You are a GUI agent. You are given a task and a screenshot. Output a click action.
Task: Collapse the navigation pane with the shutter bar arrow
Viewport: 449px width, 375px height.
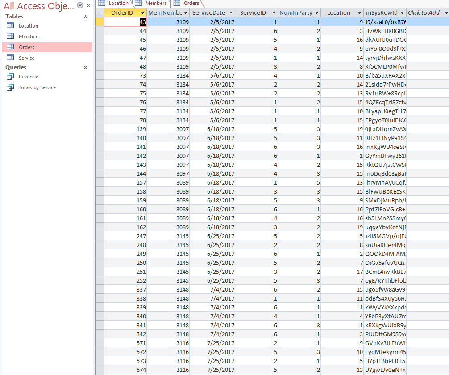click(87, 6)
